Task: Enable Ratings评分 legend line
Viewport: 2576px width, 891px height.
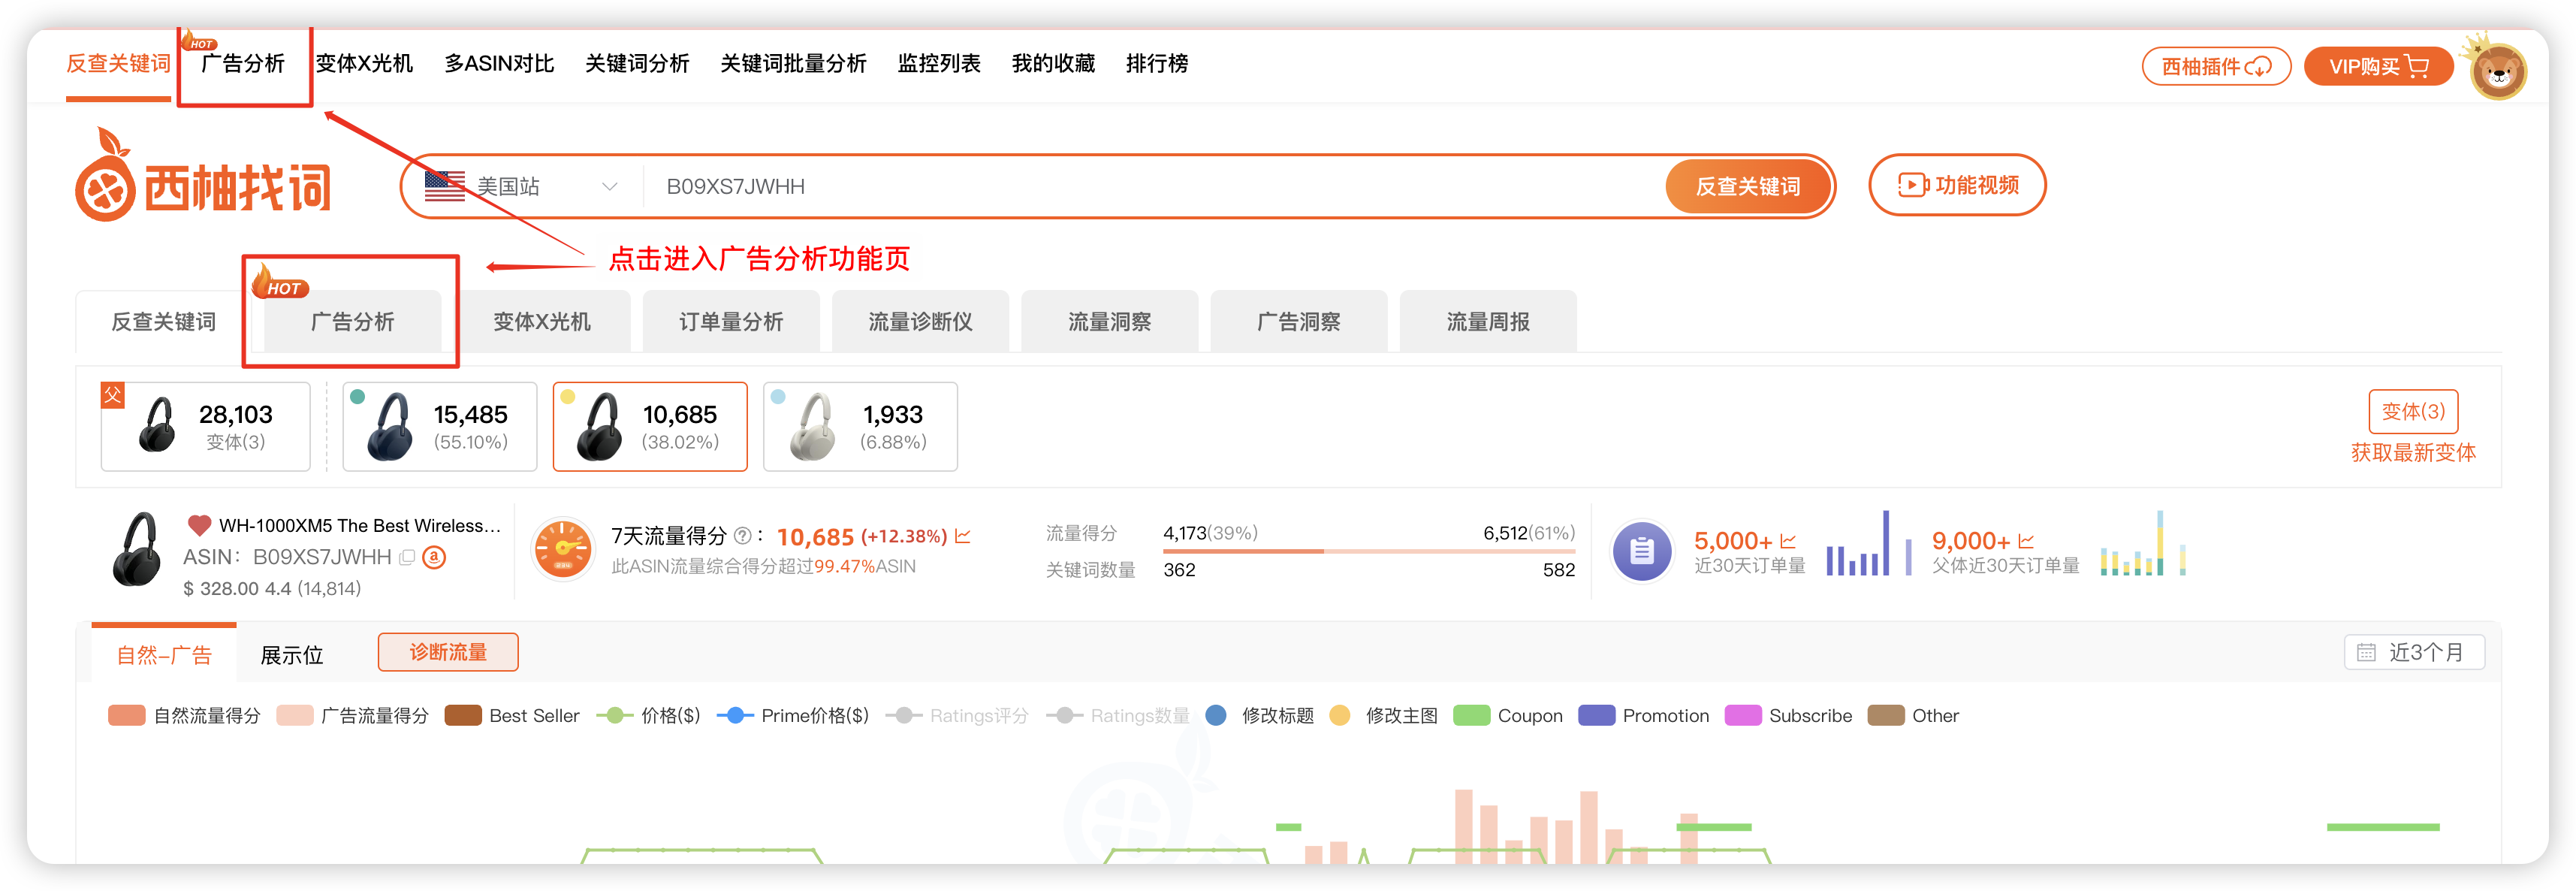Action: 957,716
